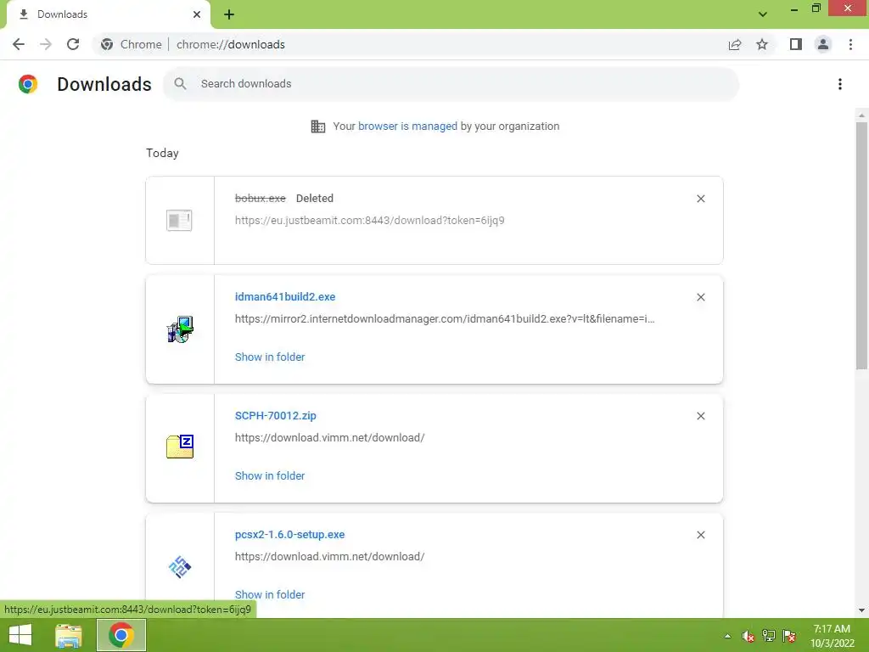Image resolution: width=869 pixels, height=652 pixels.
Task: Click the vimm.net URL under SCPH-70012.zip
Action: (x=330, y=437)
